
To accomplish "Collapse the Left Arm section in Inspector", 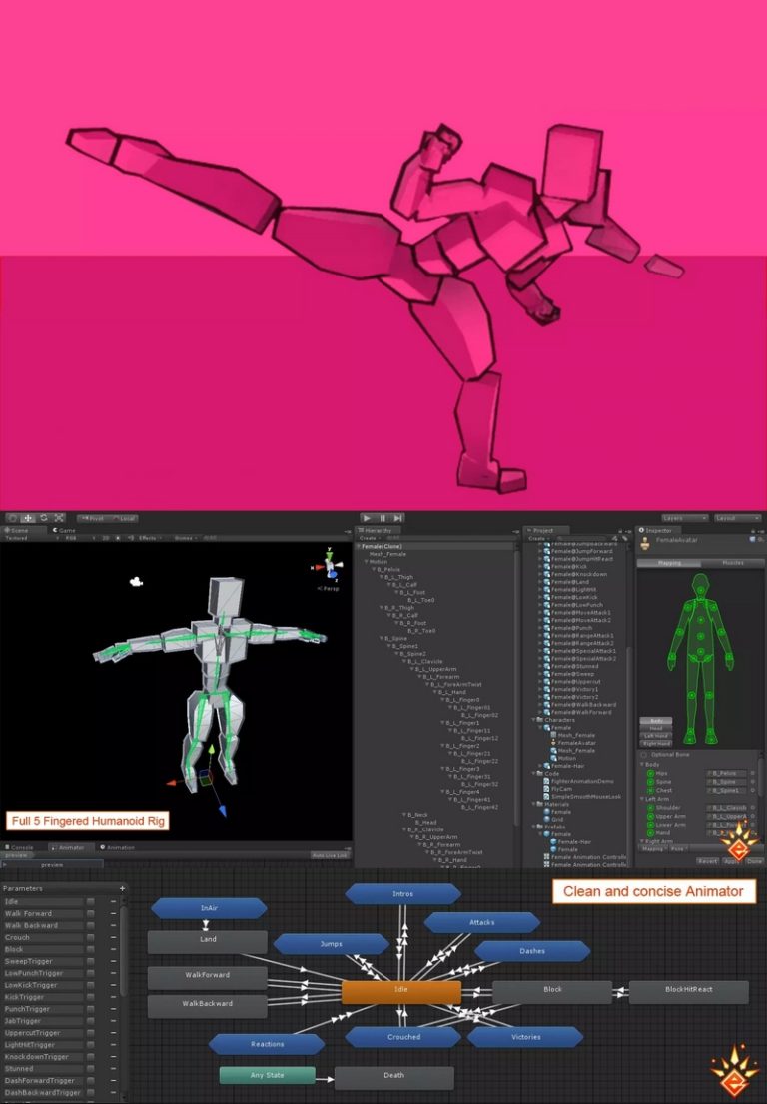I will coord(641,799).
